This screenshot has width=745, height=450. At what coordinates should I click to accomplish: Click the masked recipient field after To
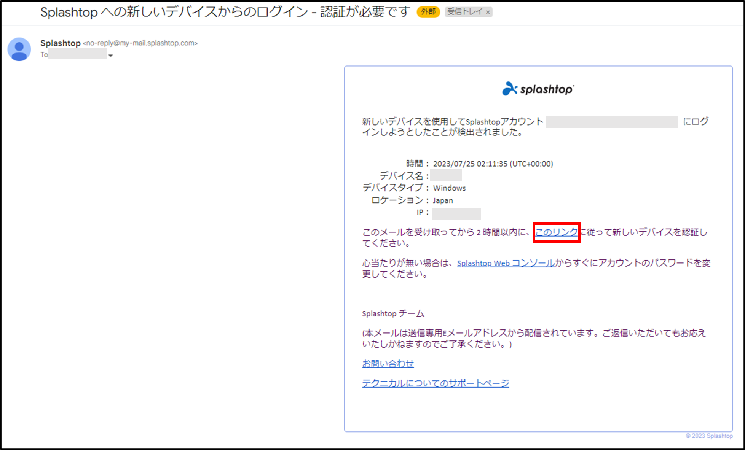click(x=77, y=54)
